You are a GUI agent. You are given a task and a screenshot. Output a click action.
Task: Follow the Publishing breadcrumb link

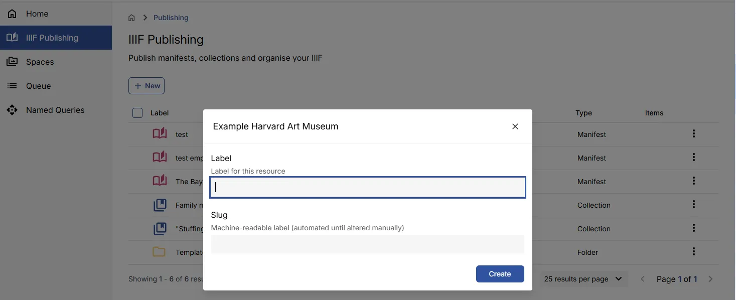[x=171, y=18]
